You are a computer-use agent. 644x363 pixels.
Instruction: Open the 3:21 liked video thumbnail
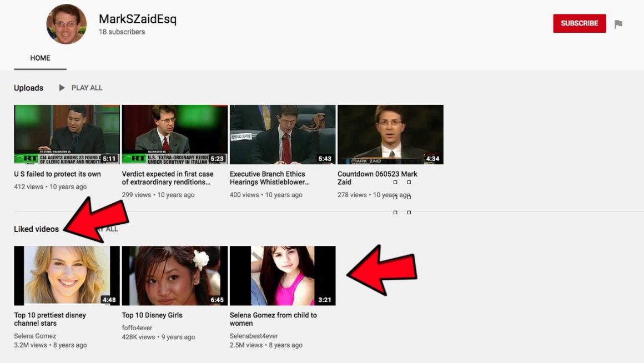click(282, 275)
